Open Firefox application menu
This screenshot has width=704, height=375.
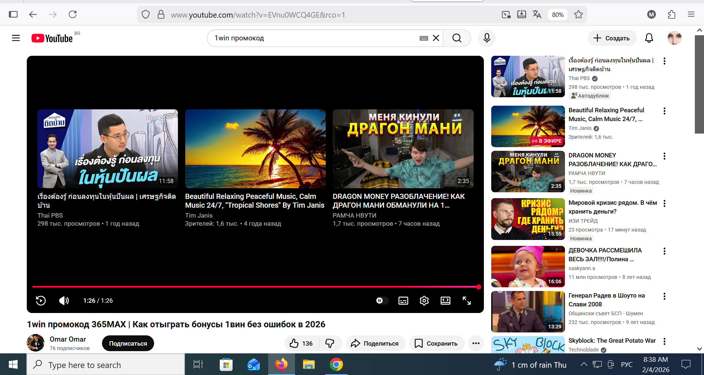coord(691,15)
